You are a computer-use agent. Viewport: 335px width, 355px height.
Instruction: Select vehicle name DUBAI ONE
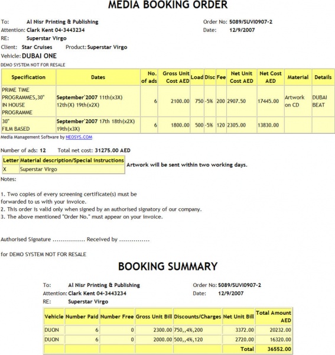39,56
